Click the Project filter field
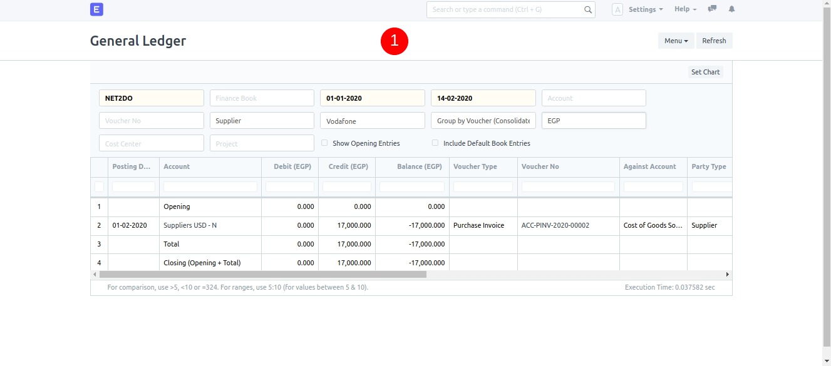The height and width of the screenshot is (366, 831). [x=262, y=143]
